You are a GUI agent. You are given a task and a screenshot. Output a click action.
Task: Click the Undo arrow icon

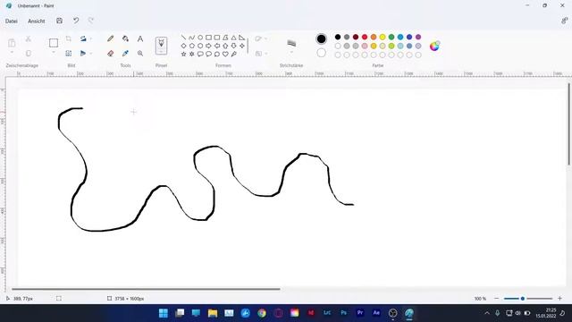point(76,21)
